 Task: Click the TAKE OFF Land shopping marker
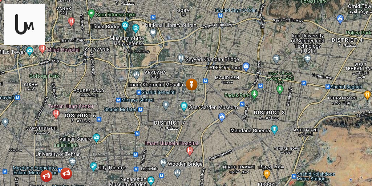click(246, 67)
